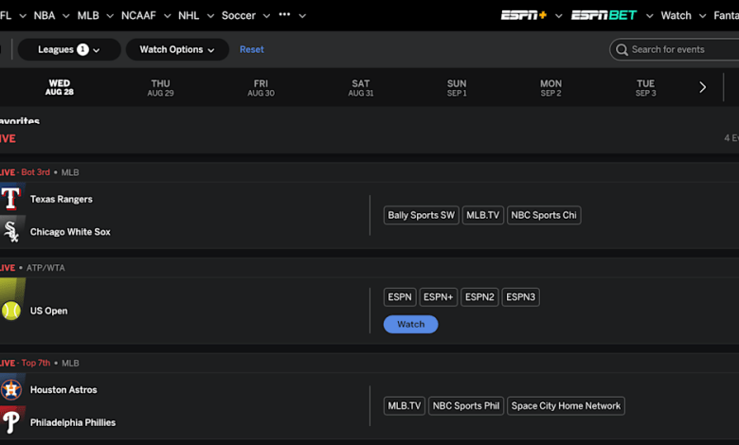This screenshot has height=445, width=739.
Task: Click the NBC Sports Phil channel button
Action: (466, 406)
